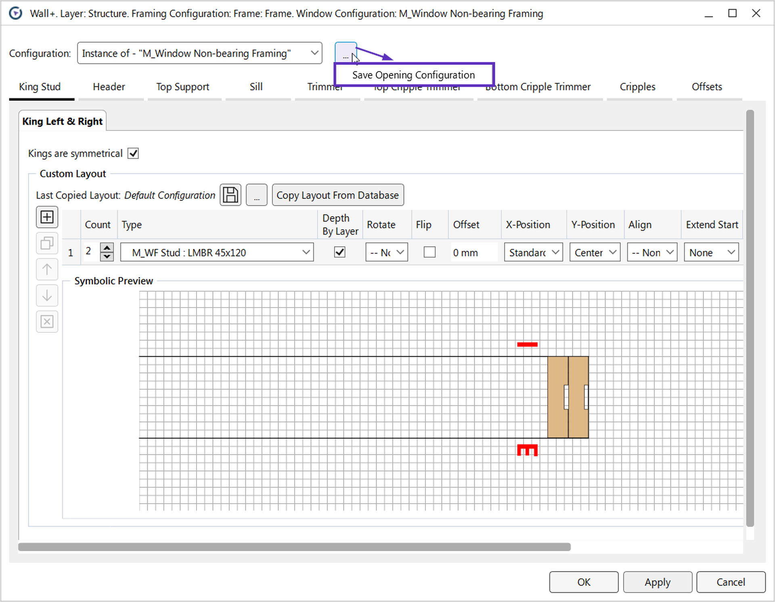This screenshot has width=775, height=602.
Task: Apply the framing changes
Action: 657,582
